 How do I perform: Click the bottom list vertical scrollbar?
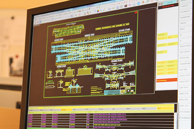point(176,120)
